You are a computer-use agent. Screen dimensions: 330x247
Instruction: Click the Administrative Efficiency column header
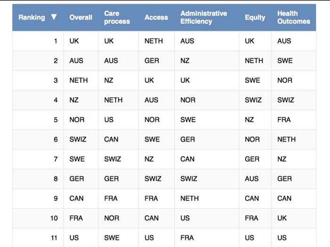click(204, 17)
